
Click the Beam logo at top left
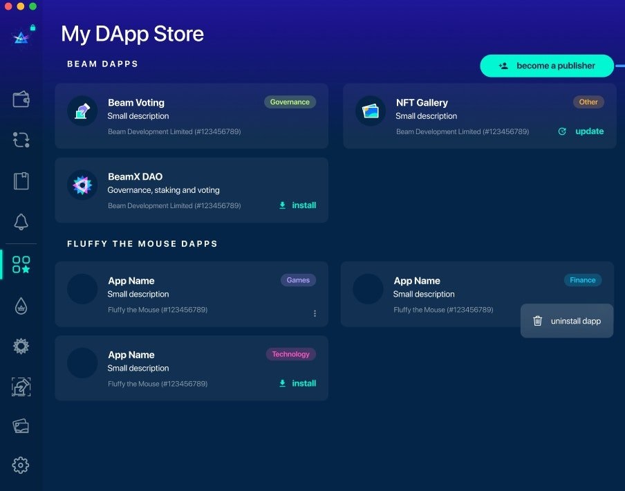click(x=21, y=38)
